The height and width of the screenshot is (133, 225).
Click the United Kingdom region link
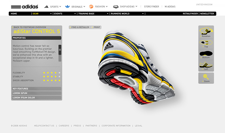(x=204, y=5)
